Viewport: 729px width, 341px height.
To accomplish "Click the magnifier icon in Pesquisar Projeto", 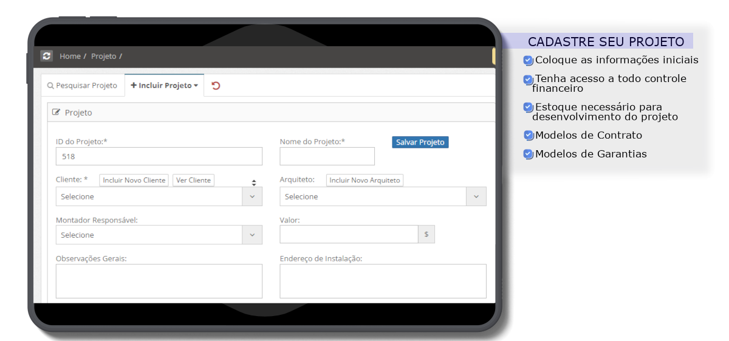I will pyautogui.click(x=50, y=86).
